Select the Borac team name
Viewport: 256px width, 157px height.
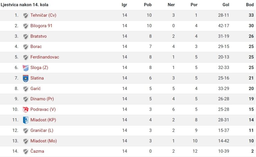click(36, 47)
